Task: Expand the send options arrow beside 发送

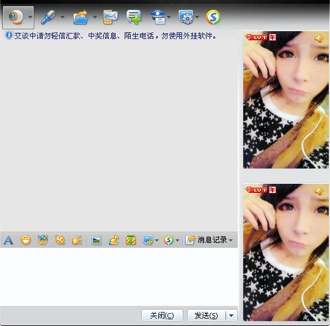Action: [231, 315]
